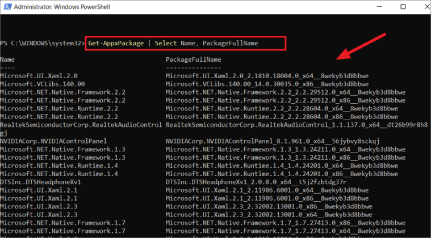The image size is (431, 238).
Task: Close the Administrator PowerShell window
Action: point(427,7)
